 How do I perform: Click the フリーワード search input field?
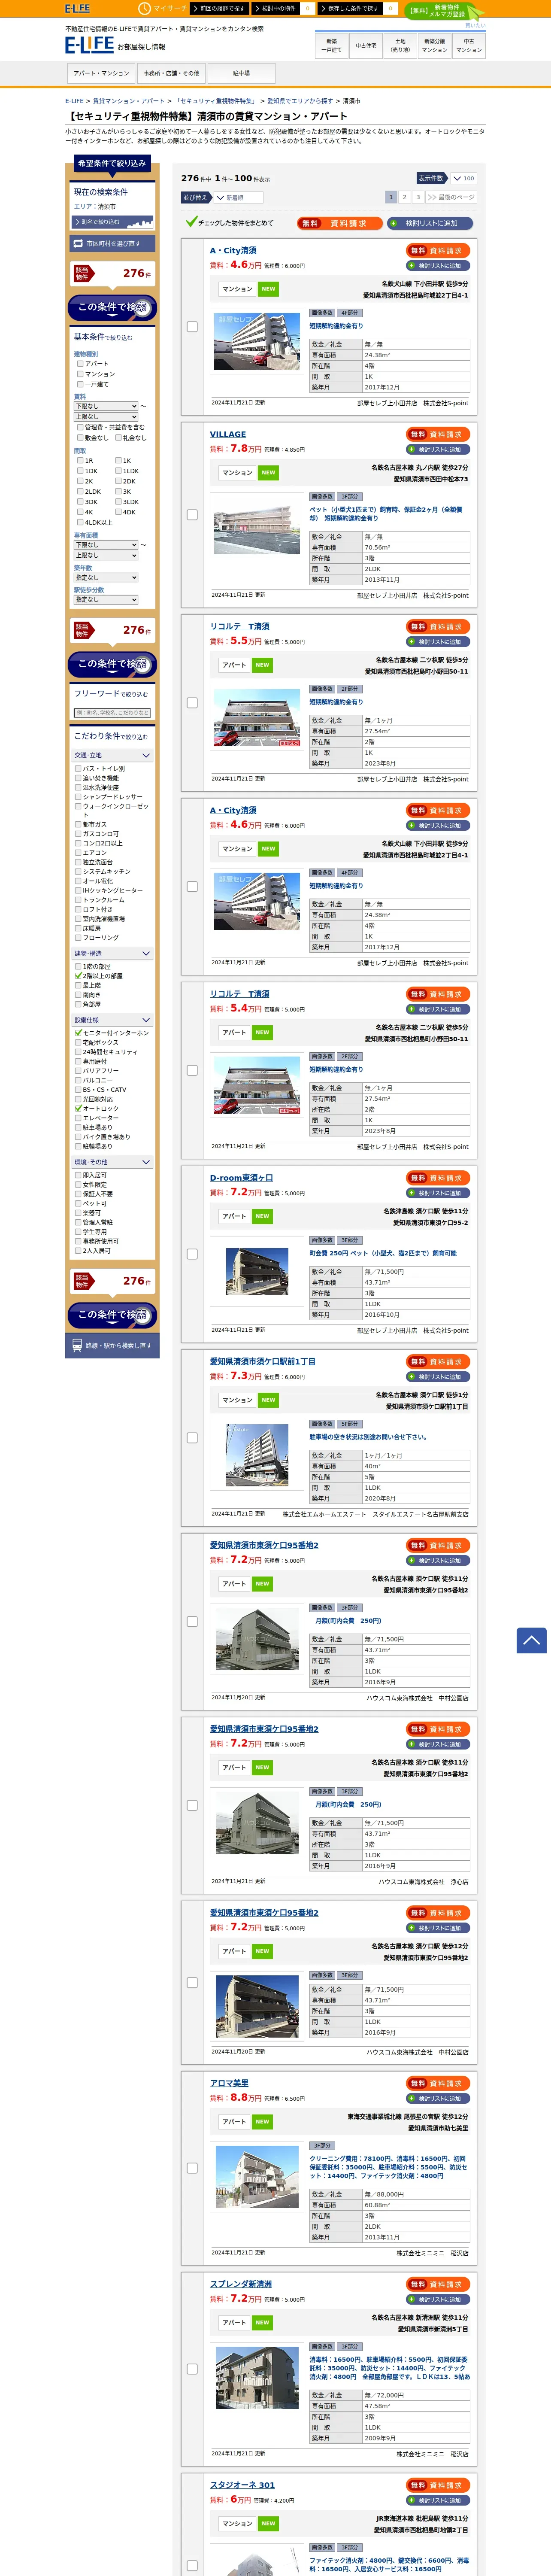112,713
